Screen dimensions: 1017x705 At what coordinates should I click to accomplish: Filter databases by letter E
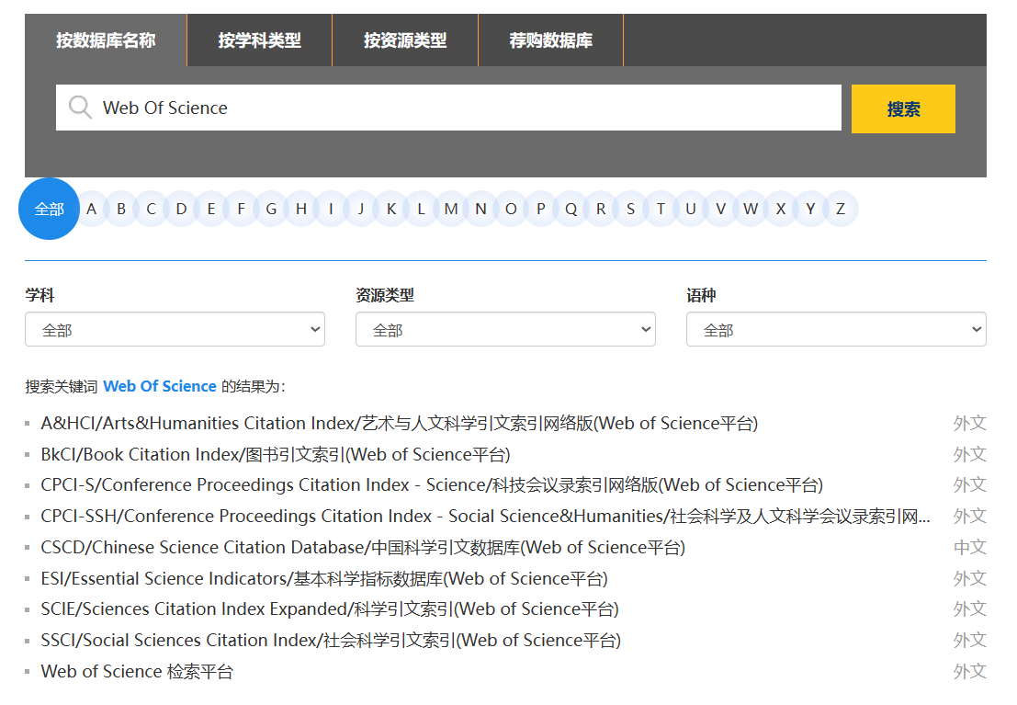[211, 209]
